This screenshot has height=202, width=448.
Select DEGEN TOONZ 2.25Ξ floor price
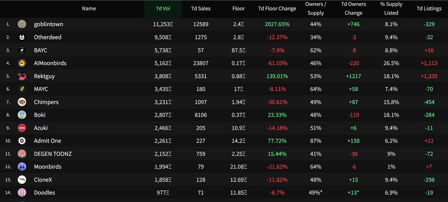tap(239, 154)
